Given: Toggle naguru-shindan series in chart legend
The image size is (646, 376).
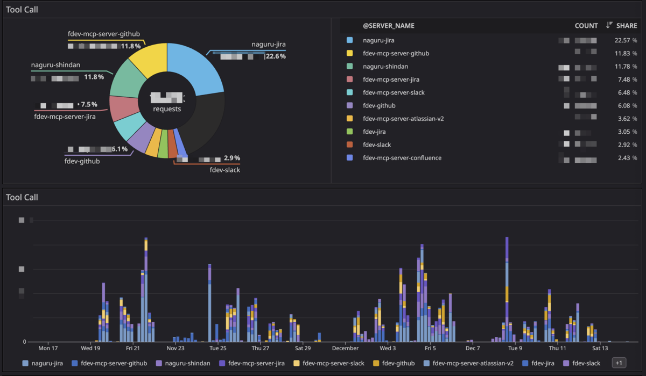Looking at the screenshot, I should click(183, 364).
